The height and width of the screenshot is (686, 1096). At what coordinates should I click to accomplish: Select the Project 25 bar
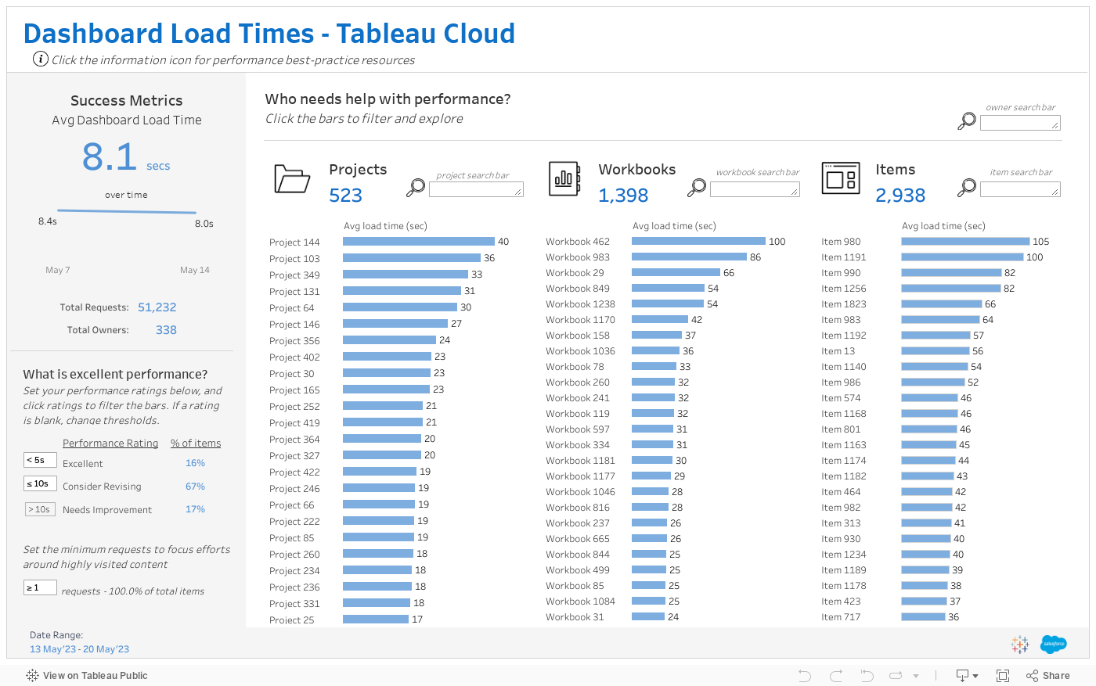coord(376,619)
